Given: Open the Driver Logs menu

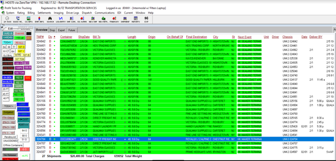Looking at the screenshot, I should click(x=73, y=13).
